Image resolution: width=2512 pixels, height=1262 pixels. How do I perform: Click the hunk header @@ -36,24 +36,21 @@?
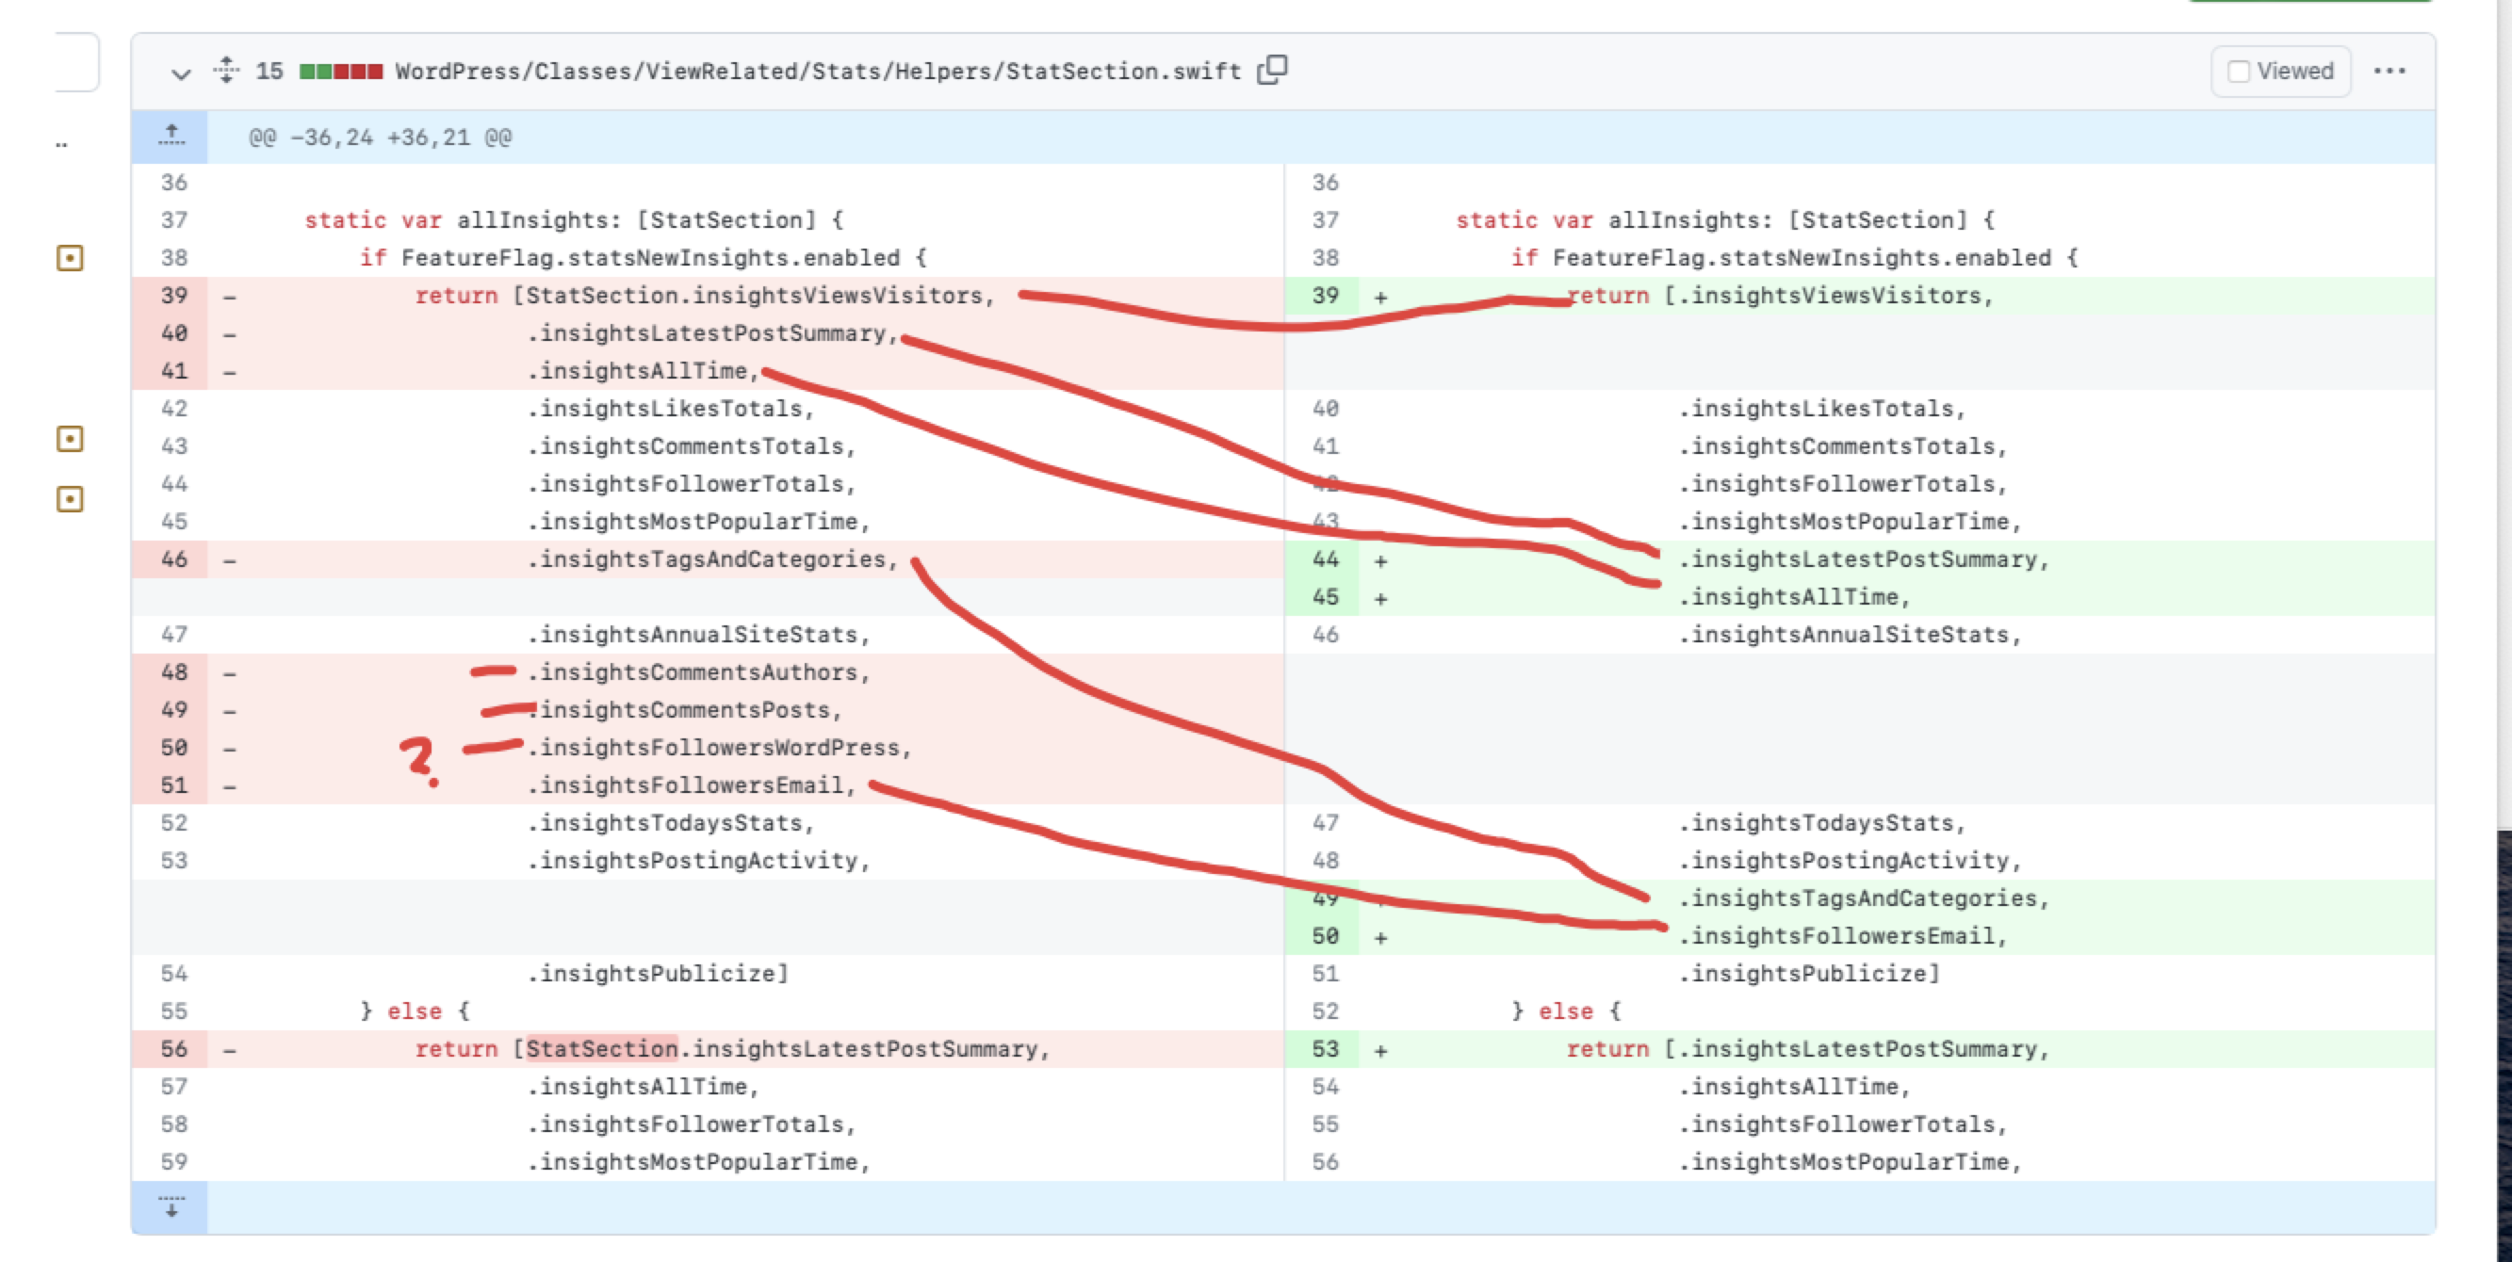tap(381, 138)
